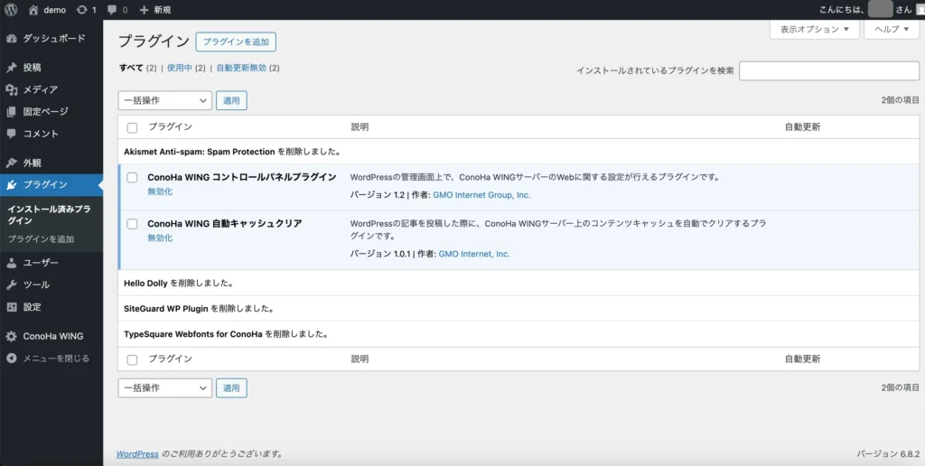Select the すべて filter tab
This screenshot has height=466, width=925.
pos(131,68)
